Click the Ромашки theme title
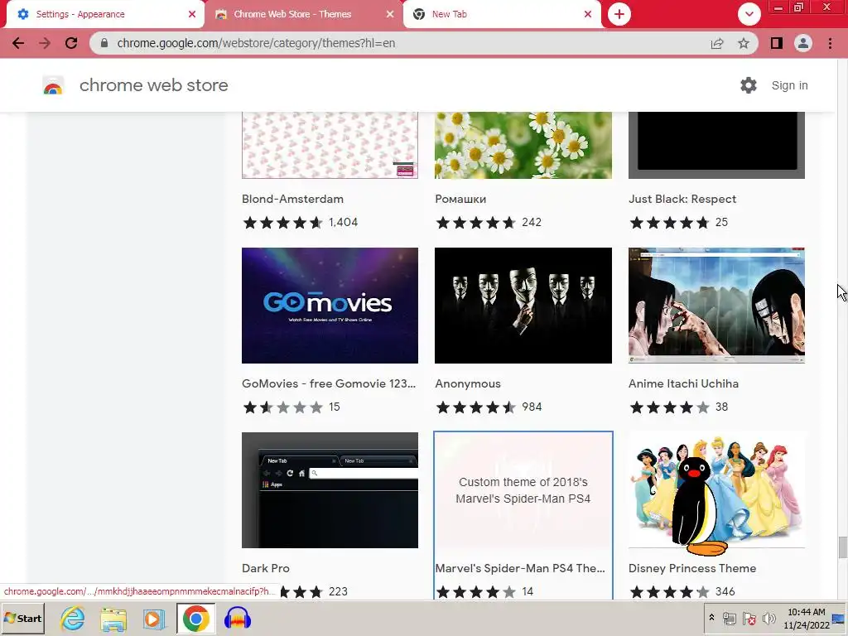This screenshot has width=848, height=636. pos(460,199)
